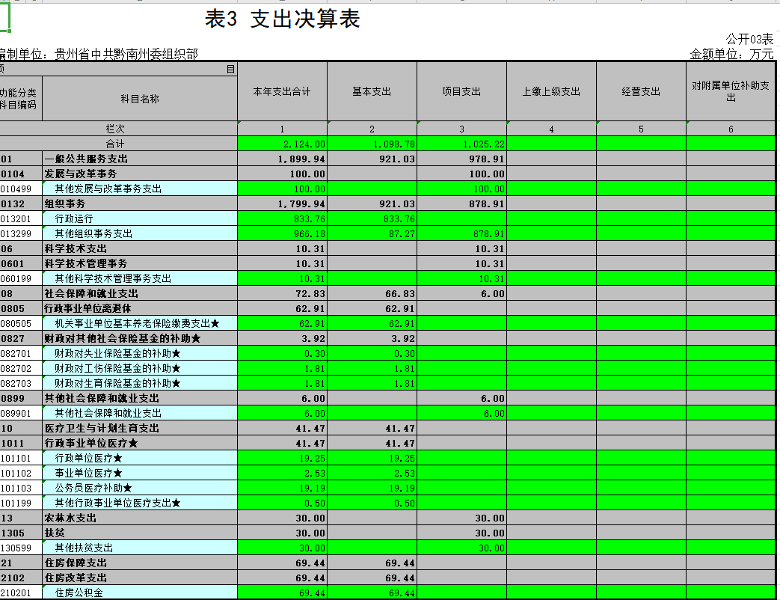
Task: Click the 一般公共服务支出 row label
Action: [x=87, y=159]
